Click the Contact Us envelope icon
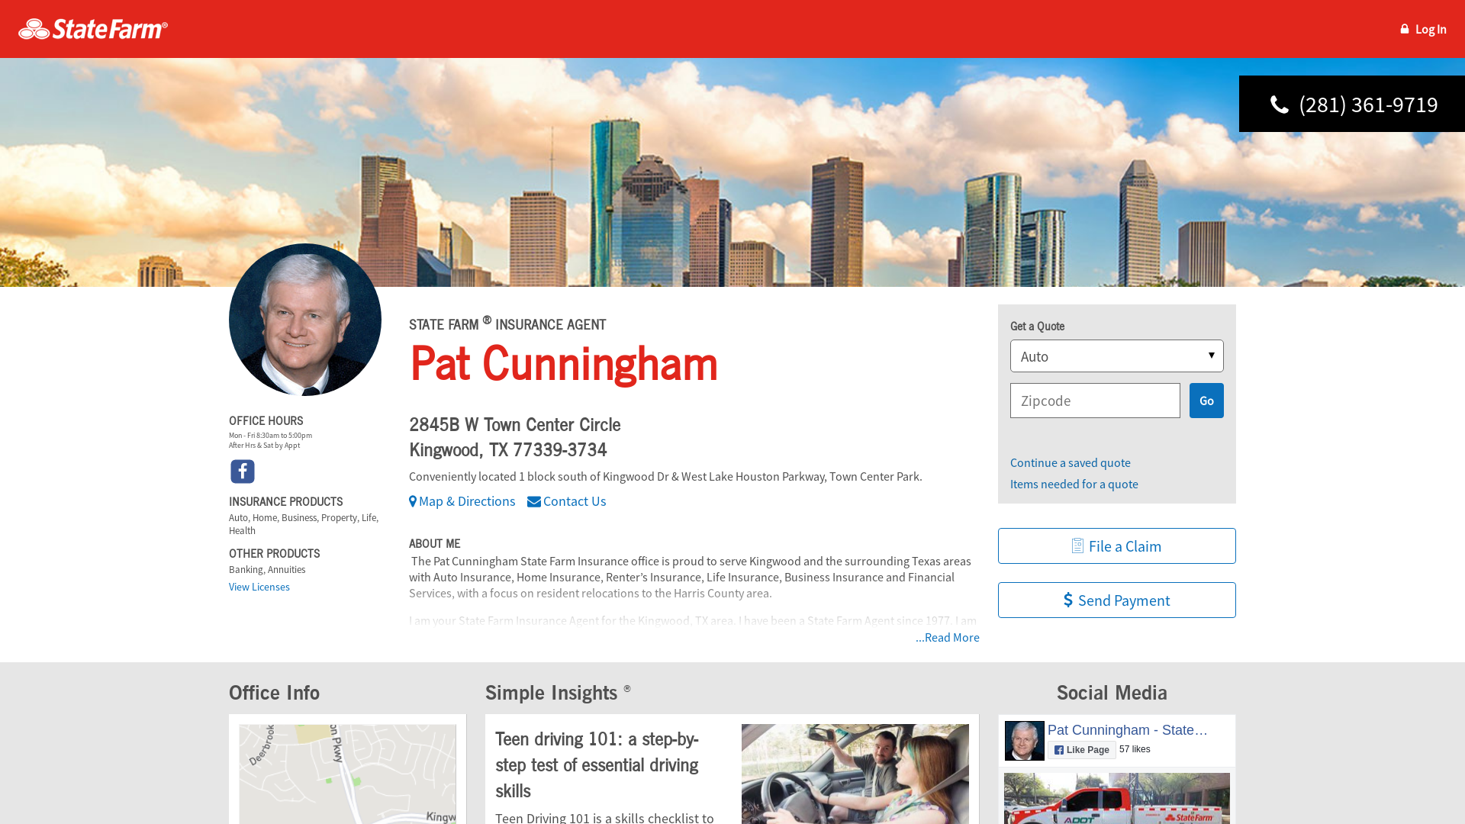Screen dimensions: 1465x824 (x=534, y=501)
